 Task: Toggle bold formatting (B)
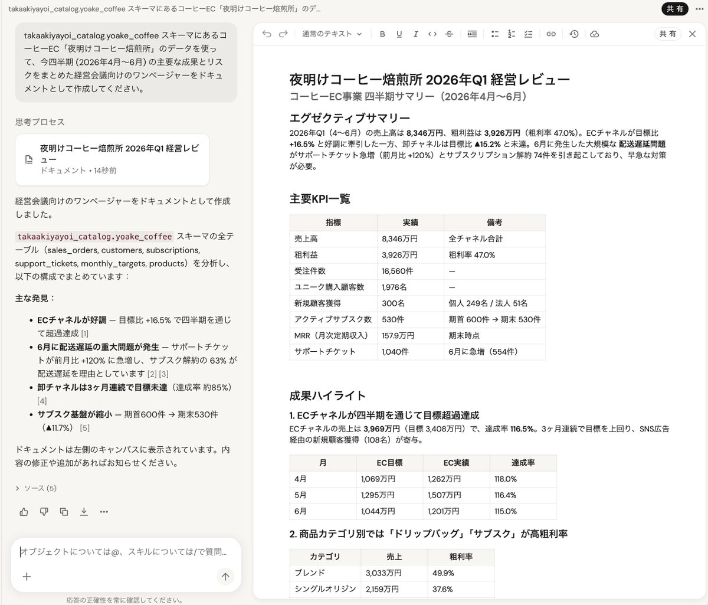382,34
